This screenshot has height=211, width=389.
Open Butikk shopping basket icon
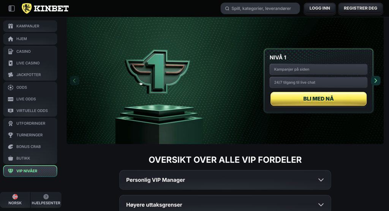pyautogui.click(x=10, y=158)
